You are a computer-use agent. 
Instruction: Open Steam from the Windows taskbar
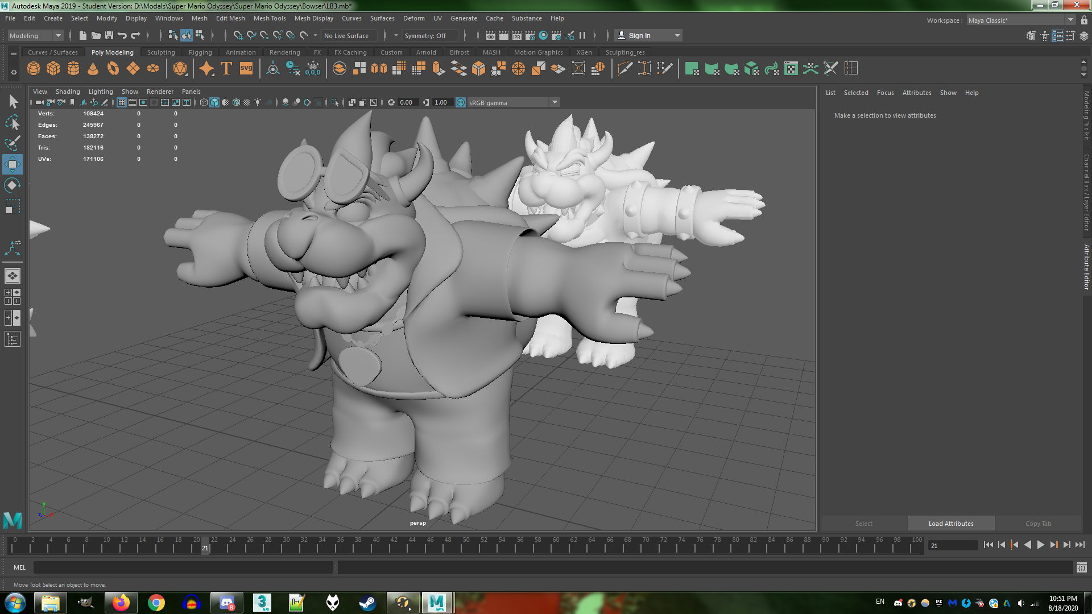pos(367,603)
